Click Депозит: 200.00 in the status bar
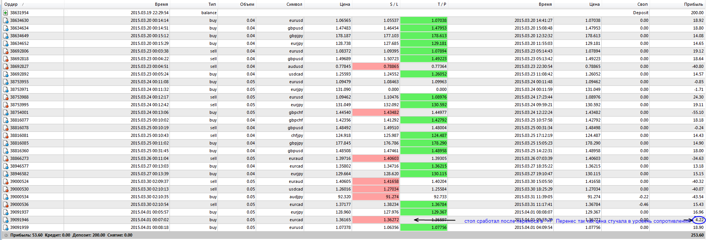The image size is (706, 240). click(x=89, y=235)
